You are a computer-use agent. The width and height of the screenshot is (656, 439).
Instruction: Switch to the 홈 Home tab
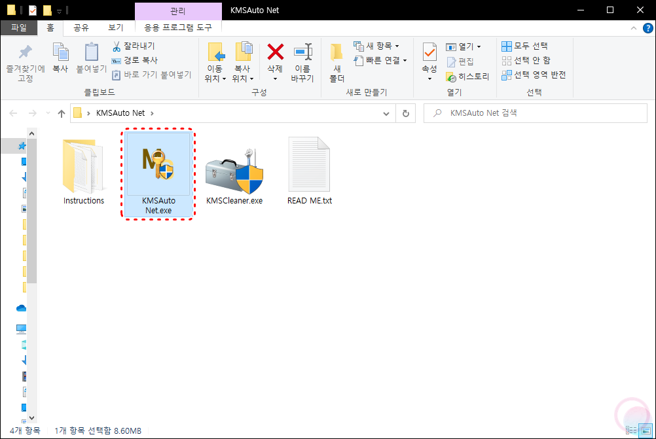[50, 28]
